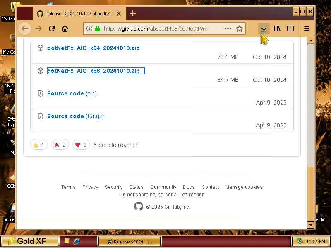Open the Firefox hamburger menu
The width and height of the screenshot is (331, 248).
click(307, 29)
